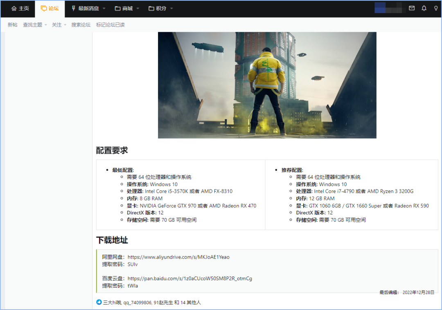Click the 搜索论坛 search link
Image resolution: width=442 pixels, height=310 pixels.
click(x=81, y=25)
